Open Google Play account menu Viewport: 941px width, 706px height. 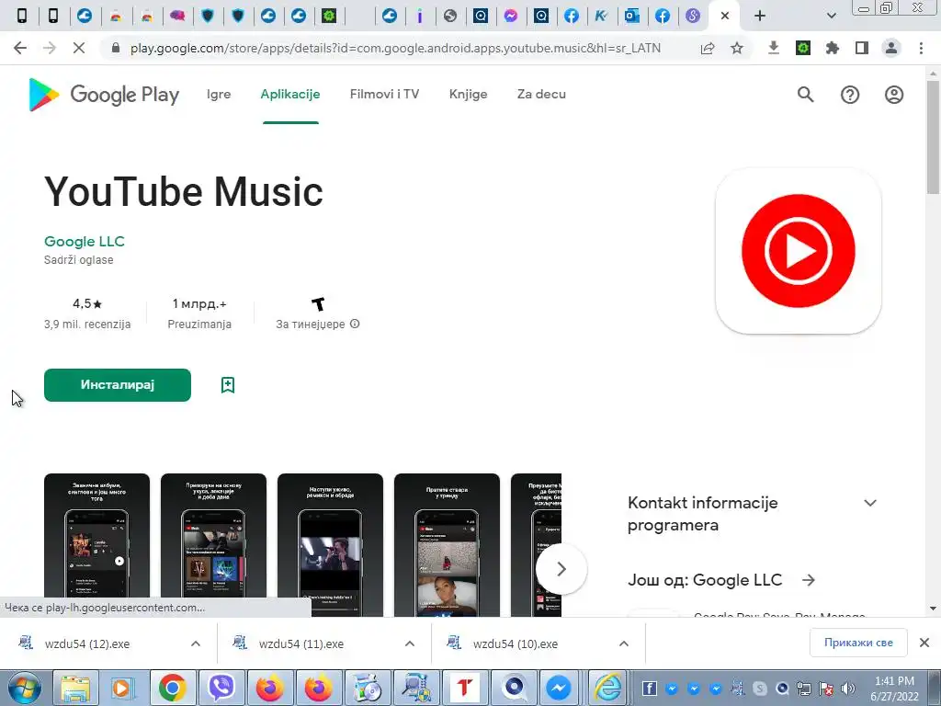pyautogui.click(x=894, y=95)
